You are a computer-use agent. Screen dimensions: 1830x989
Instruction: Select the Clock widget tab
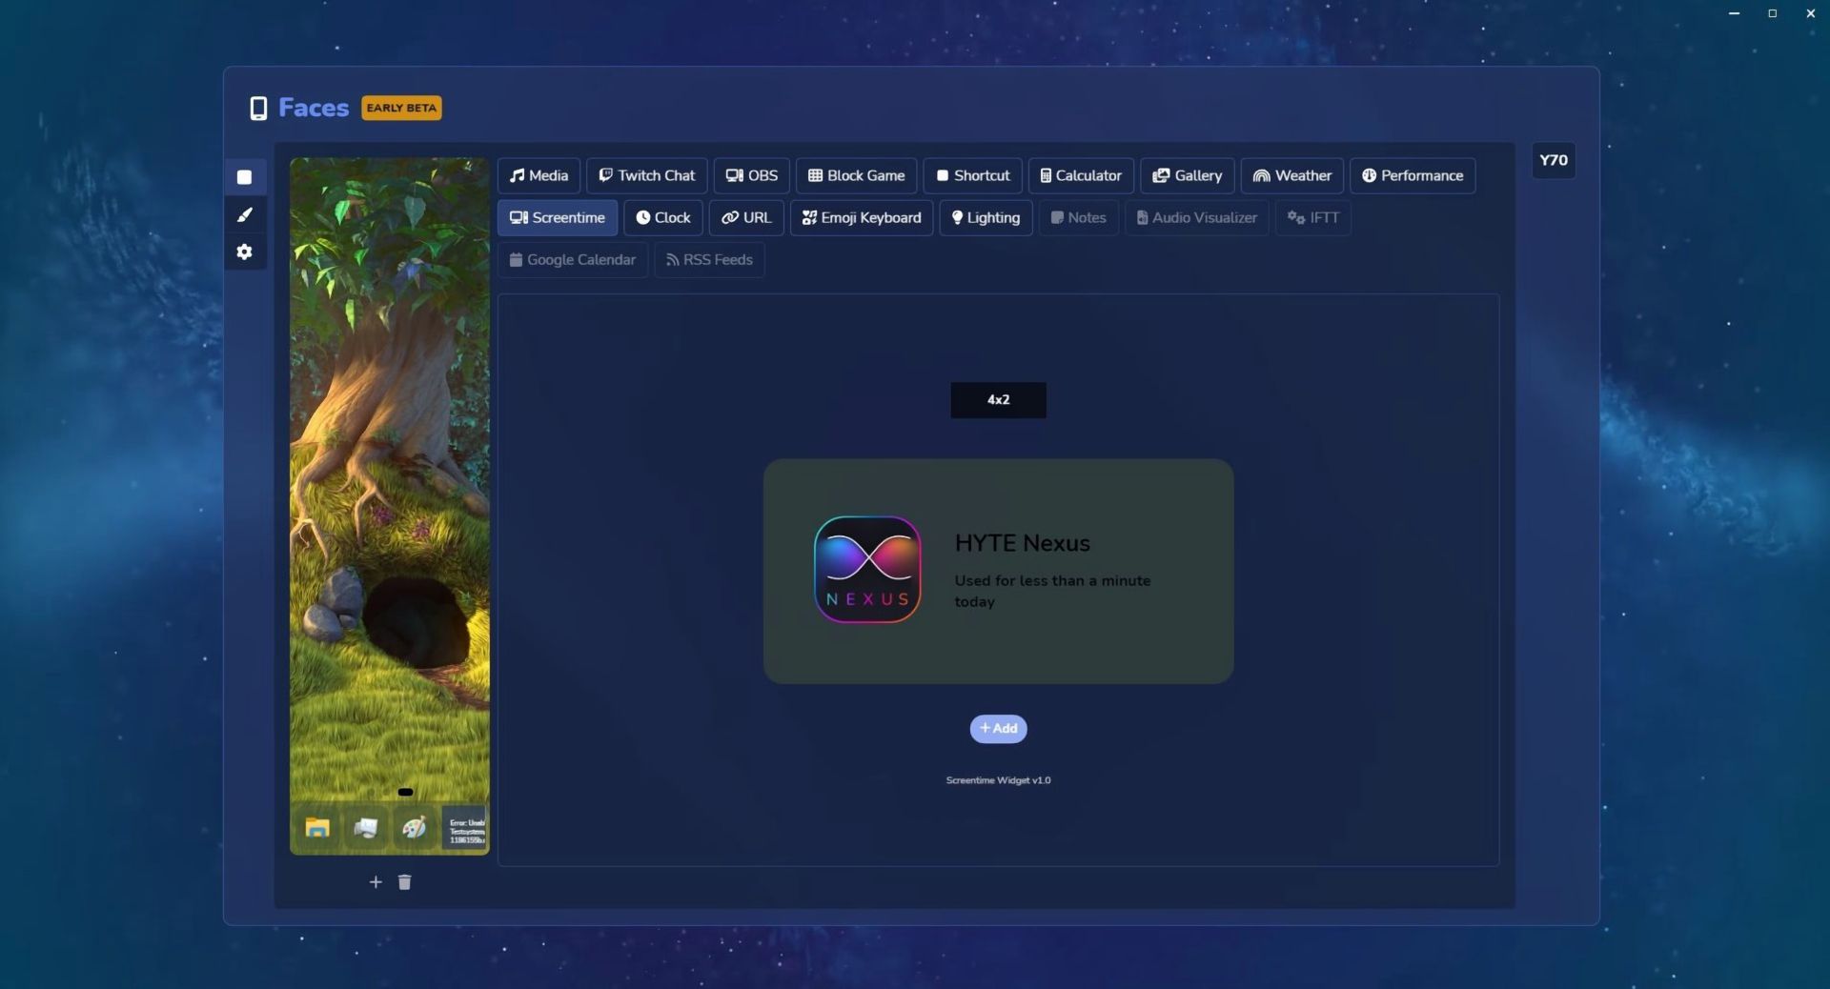[663, 217]
